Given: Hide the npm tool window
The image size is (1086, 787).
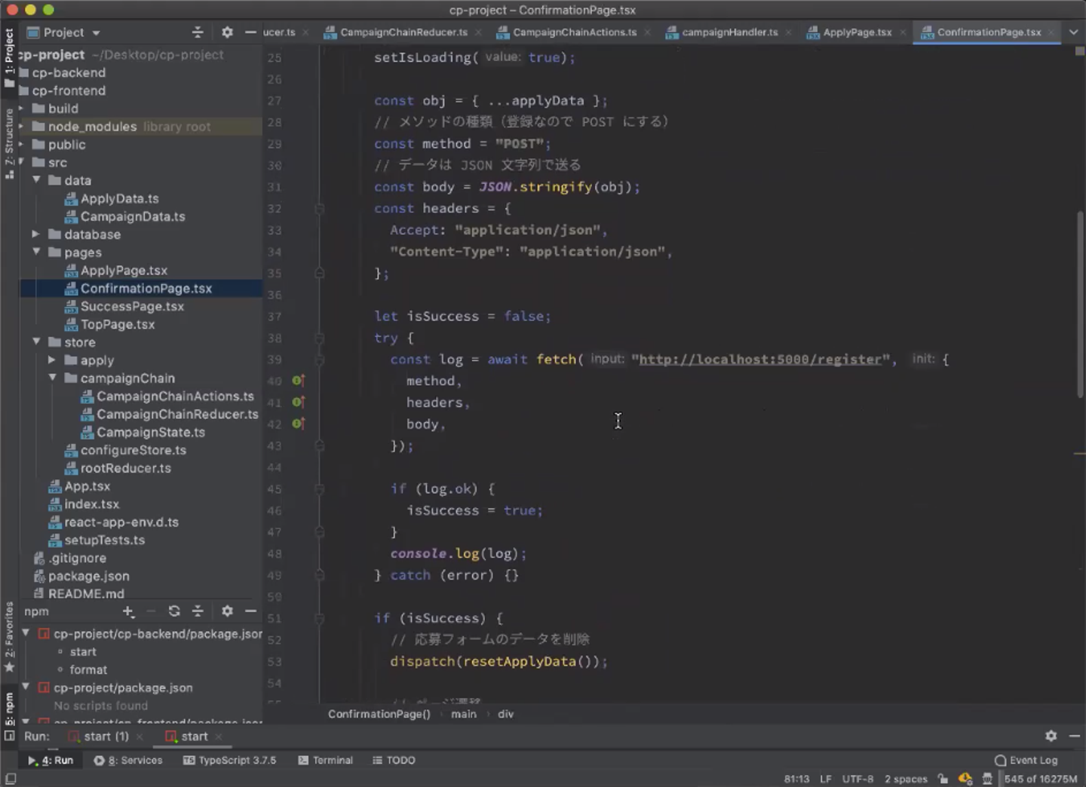Looking at the screenshot, I should pyautogui.click(x=251, y=611).
